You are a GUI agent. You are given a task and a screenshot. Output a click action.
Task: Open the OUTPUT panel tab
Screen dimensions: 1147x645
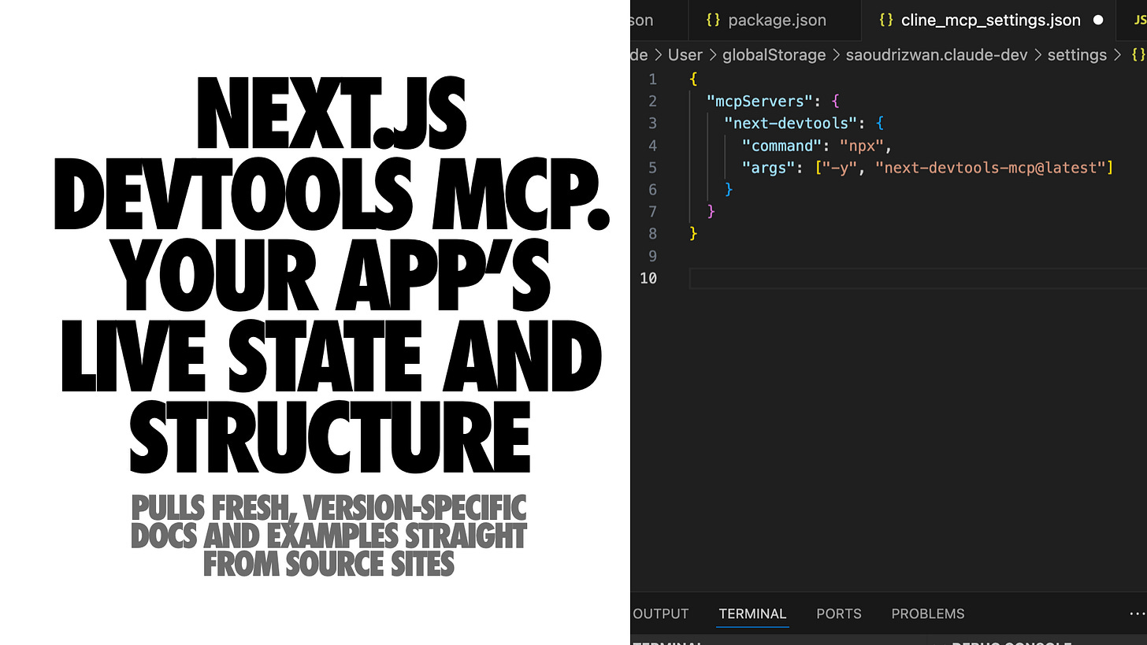pos(661,613)
